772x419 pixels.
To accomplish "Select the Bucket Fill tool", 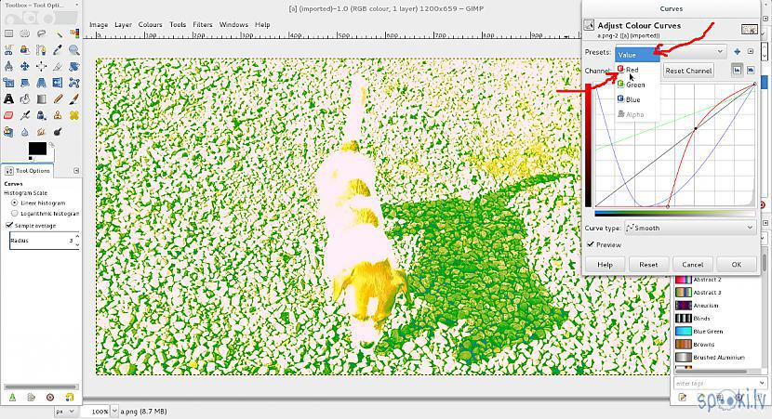I will (24, 98).
